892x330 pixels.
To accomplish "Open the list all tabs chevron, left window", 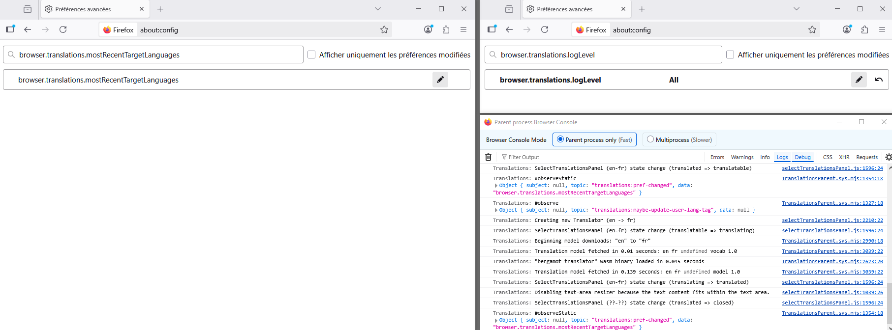I will [377, 9].
